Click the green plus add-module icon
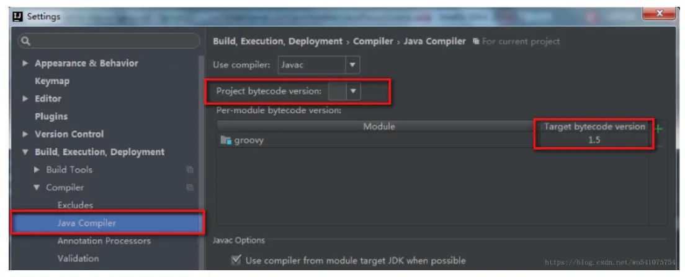 tap(658, 129)
